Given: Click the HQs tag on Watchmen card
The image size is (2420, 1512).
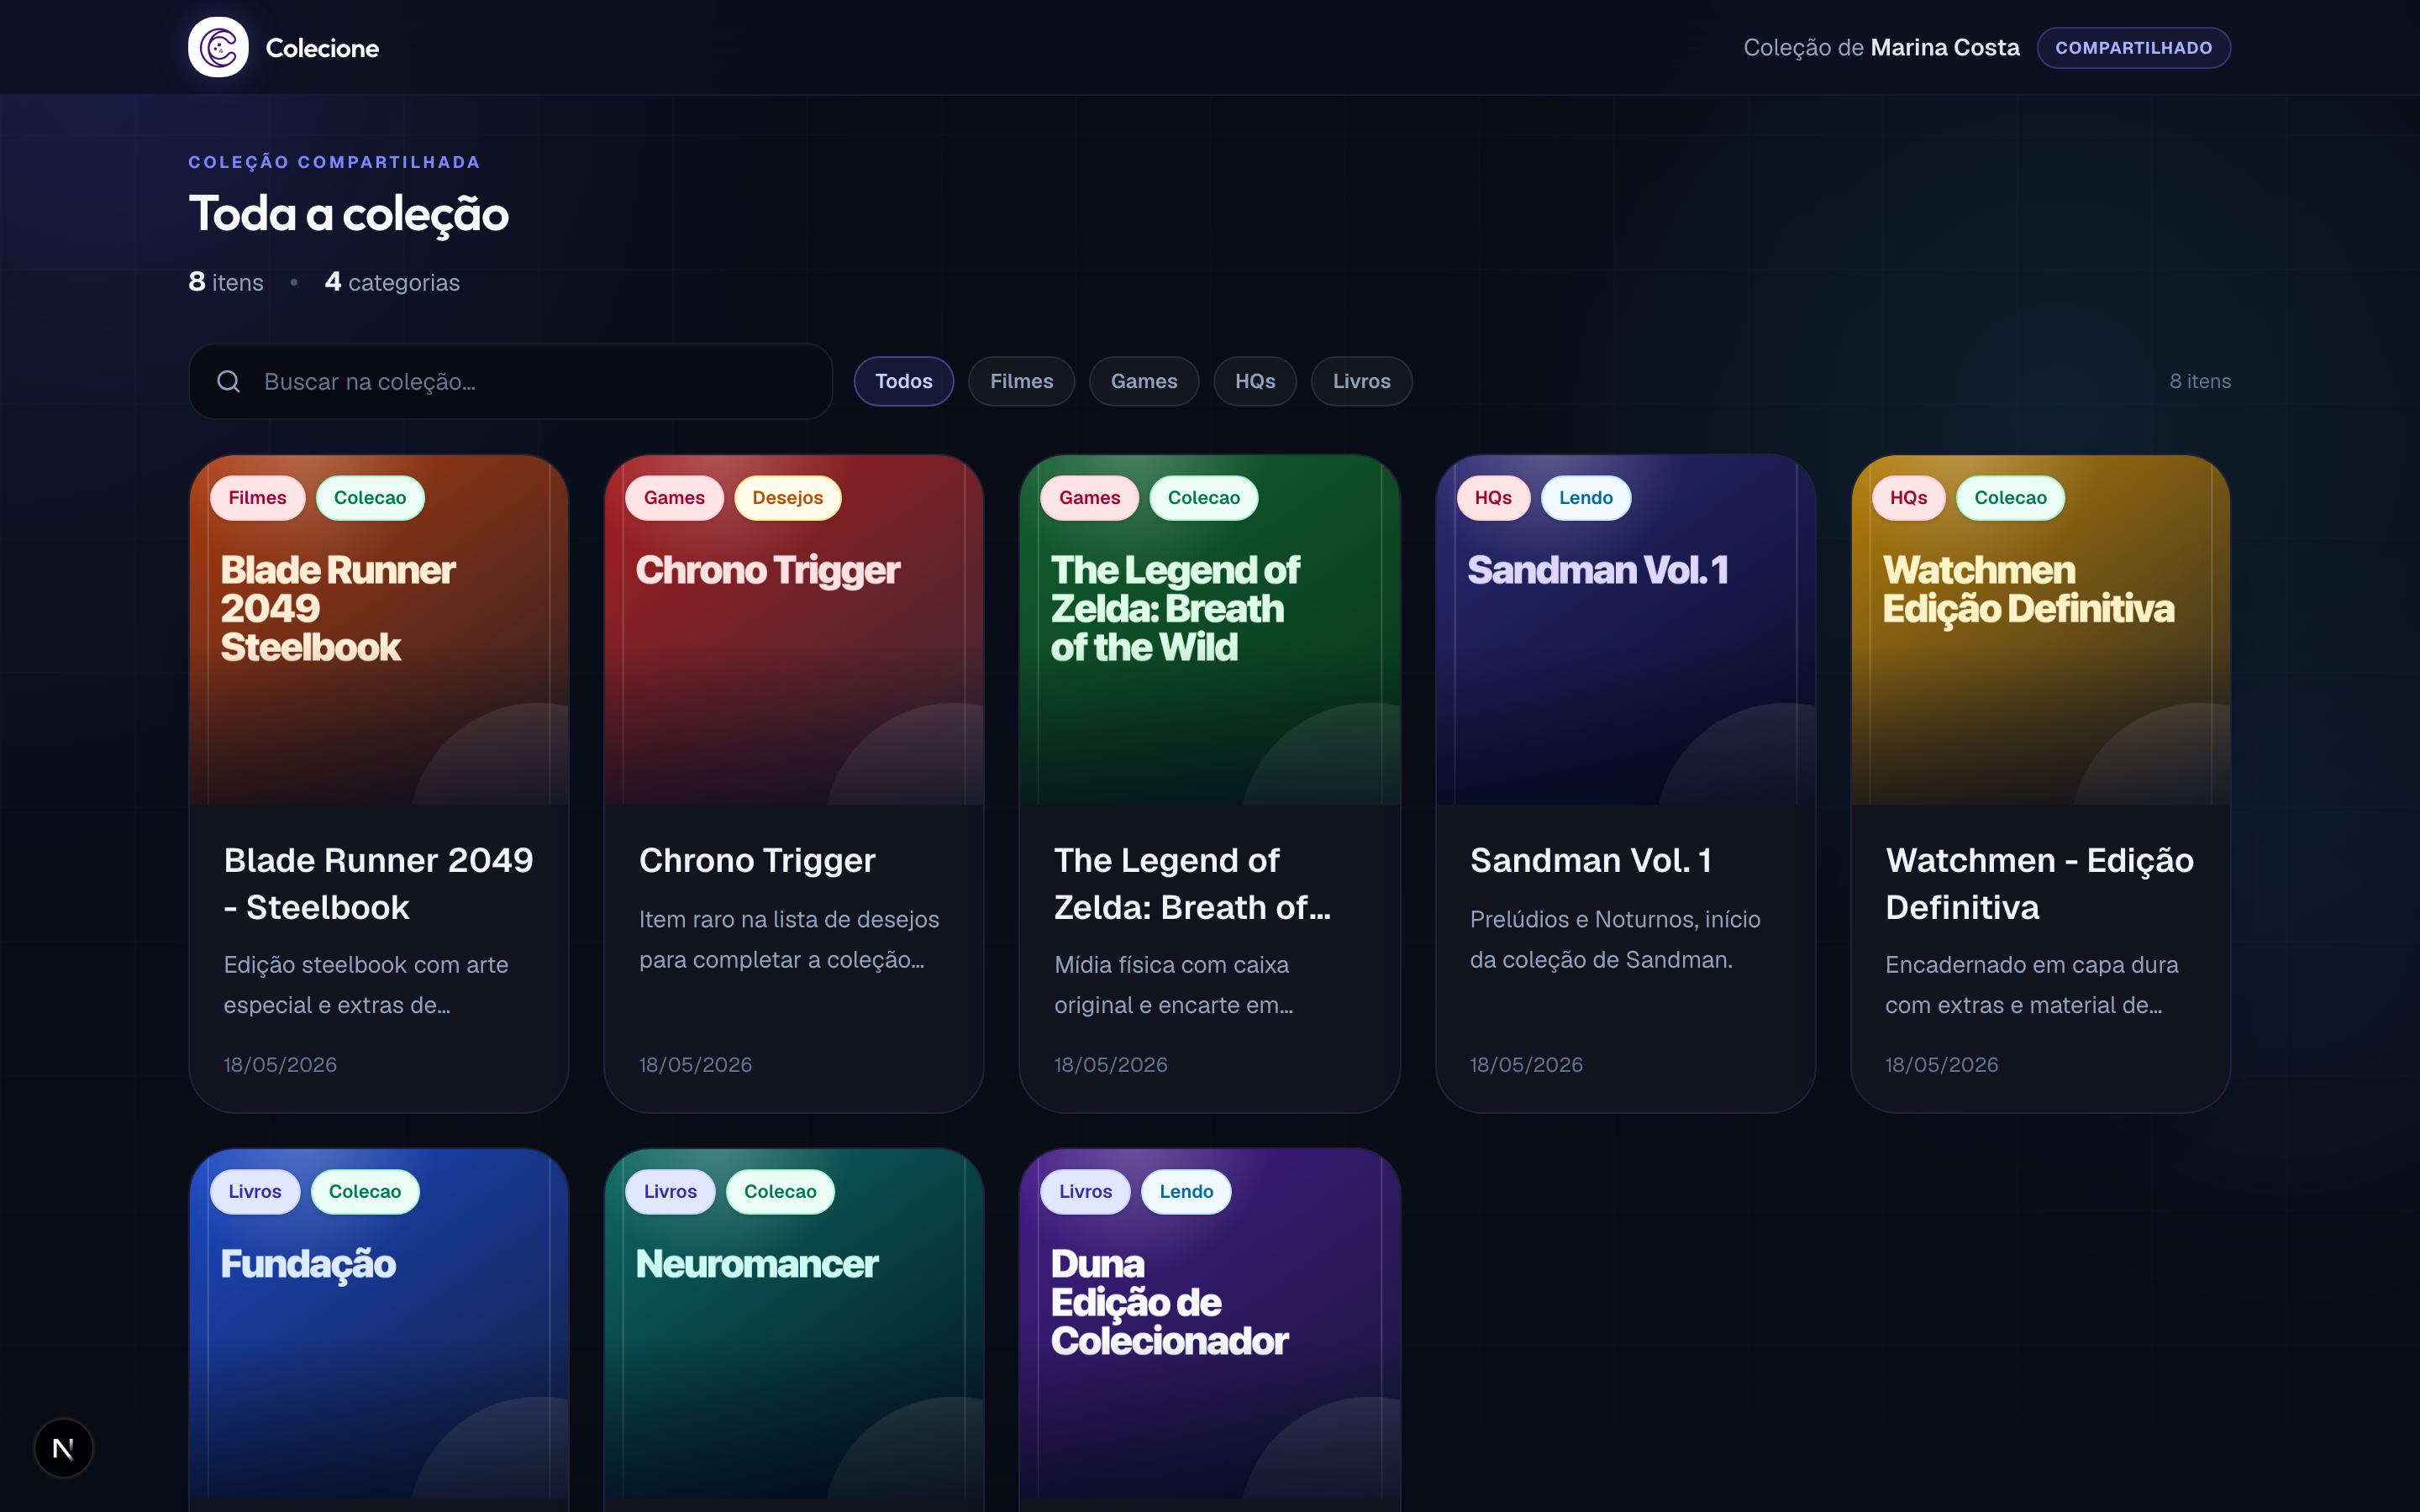Looking at the screenshot, I should pos(1908,498).
